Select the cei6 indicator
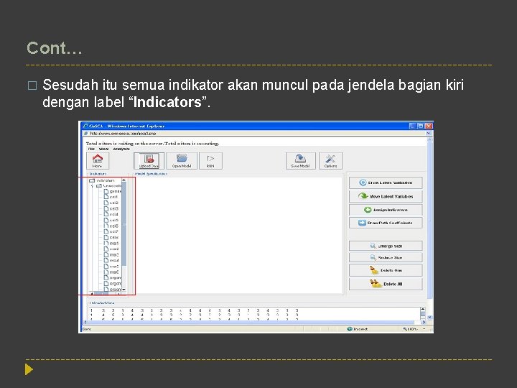This screenshot has width=517, height=388. [x=111, y=226]
